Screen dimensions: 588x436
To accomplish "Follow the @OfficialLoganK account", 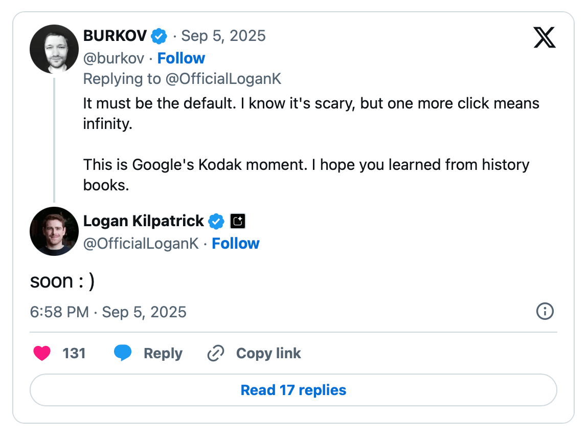I will pos(236,244).
